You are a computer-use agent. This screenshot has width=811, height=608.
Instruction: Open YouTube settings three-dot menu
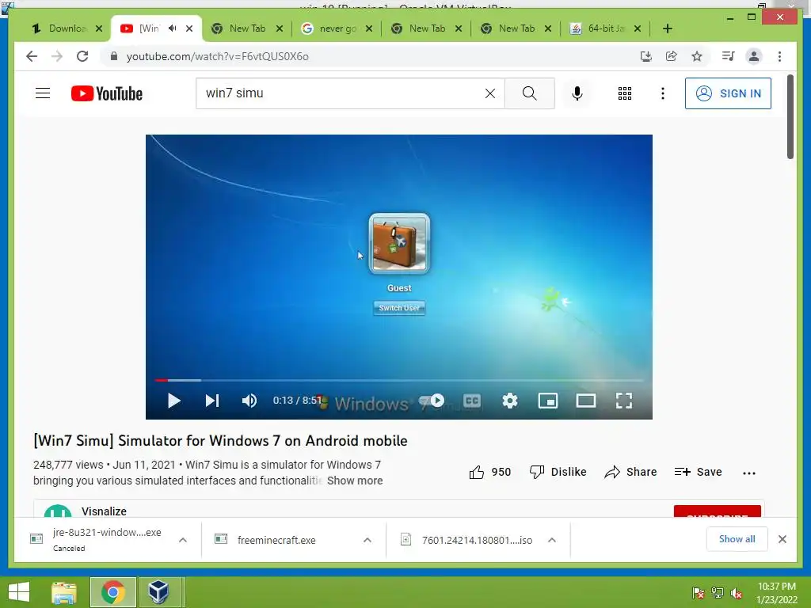tap(663, 93)
